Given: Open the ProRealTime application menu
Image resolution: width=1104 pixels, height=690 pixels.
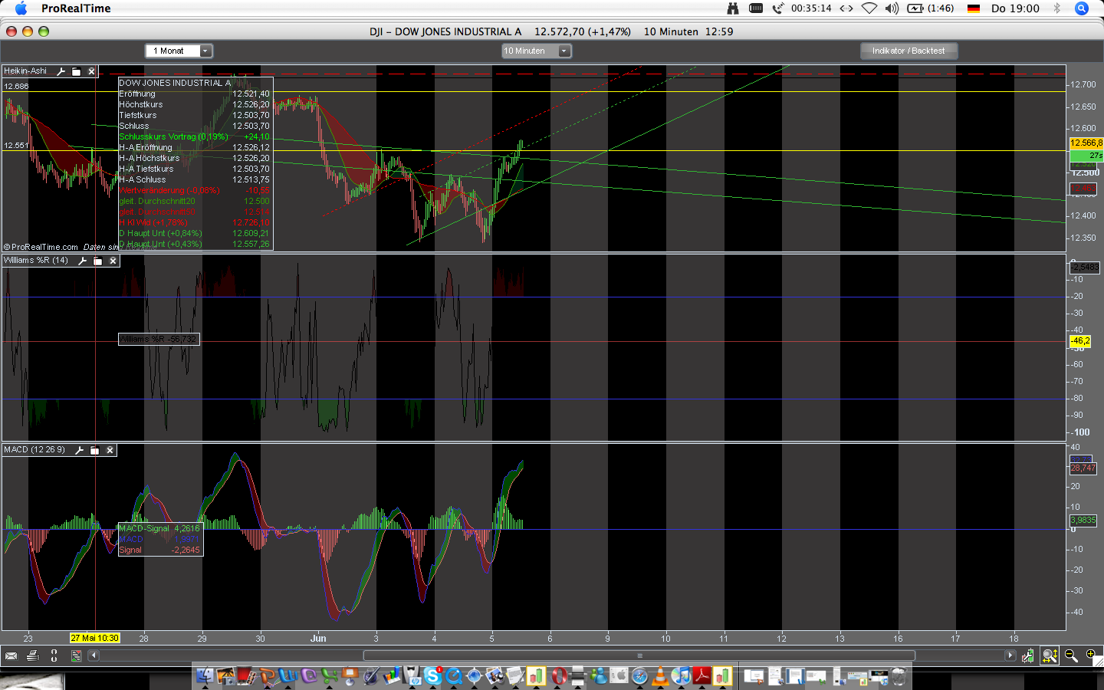Looking at the screenshot, I should pyautogui.click(x=76, y=8).
